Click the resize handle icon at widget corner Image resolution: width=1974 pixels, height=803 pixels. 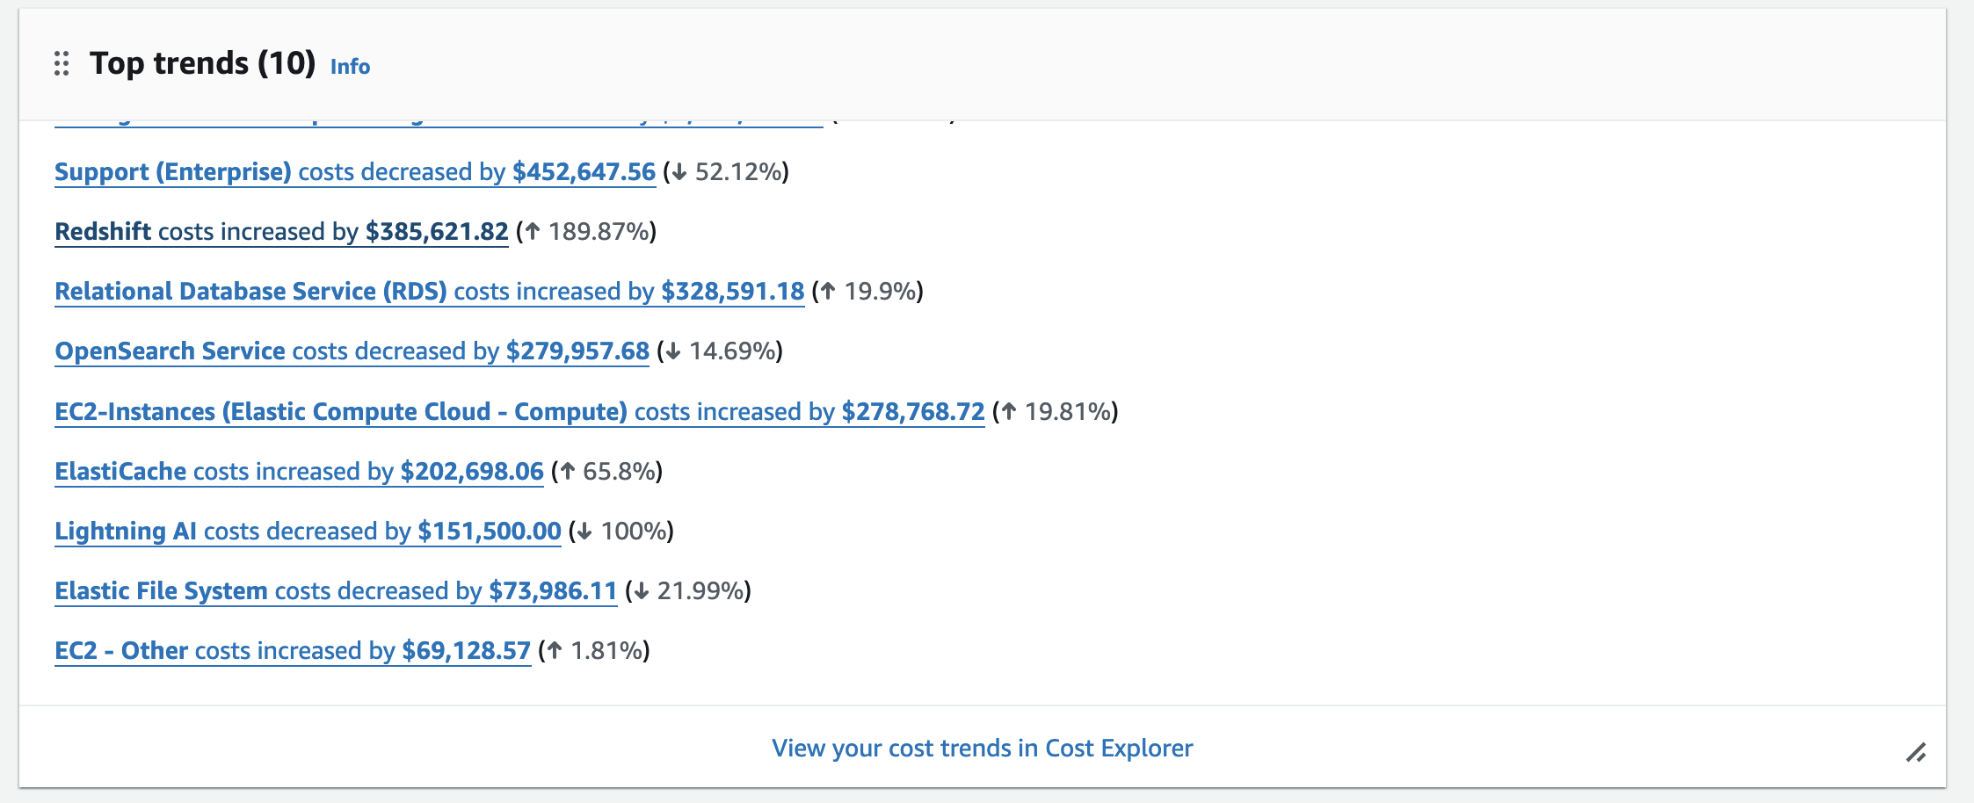(x=1916, y=752)
